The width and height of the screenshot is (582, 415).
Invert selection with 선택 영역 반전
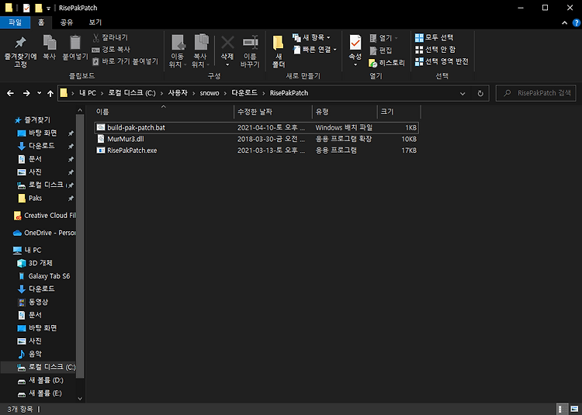tap(442, 61)
